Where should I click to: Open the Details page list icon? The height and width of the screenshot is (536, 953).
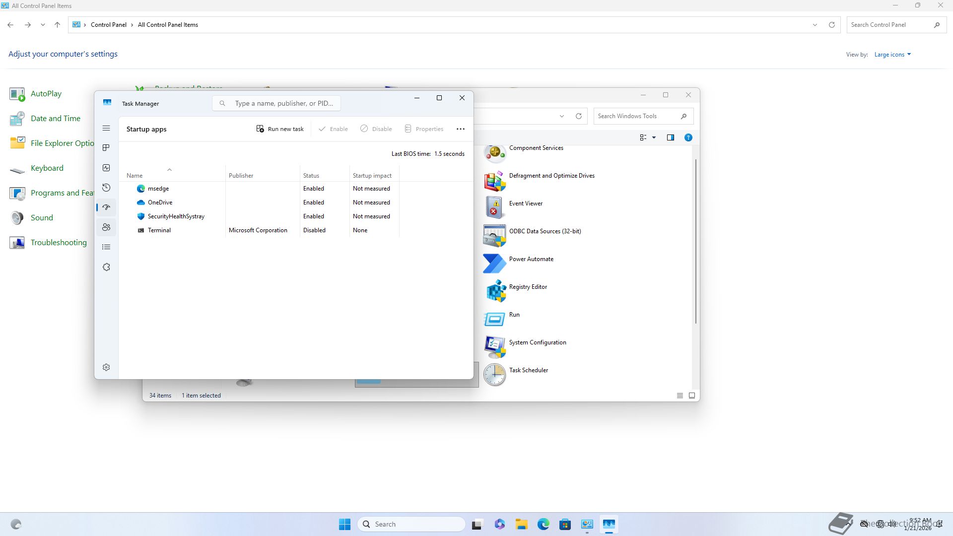tap(106, 247)
